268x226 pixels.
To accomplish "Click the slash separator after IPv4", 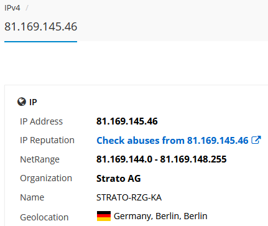I will click(x=27, y=8).
